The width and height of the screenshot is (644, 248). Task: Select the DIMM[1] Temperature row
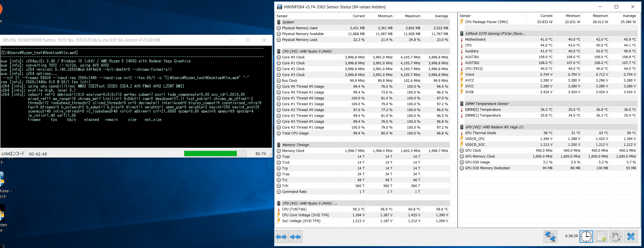548,115
